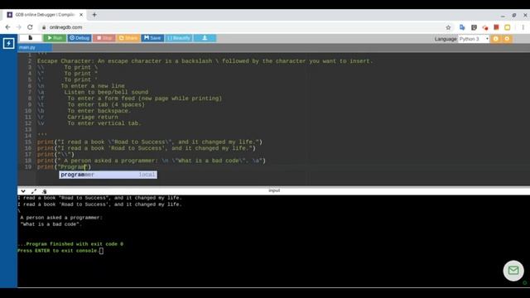The height and width of the screenshot is (298, 530).
Task: Format code with the Beautify button
Action: 179,38
